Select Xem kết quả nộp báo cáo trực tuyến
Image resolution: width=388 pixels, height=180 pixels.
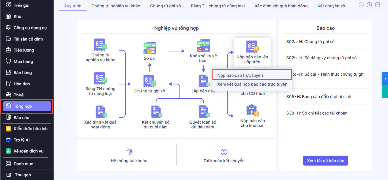point(252,84)
